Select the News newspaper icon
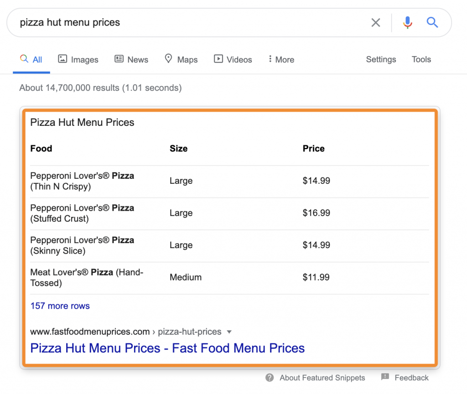Image resolution: width=467 pixels, height=394 pixels. tap(119, 59)
